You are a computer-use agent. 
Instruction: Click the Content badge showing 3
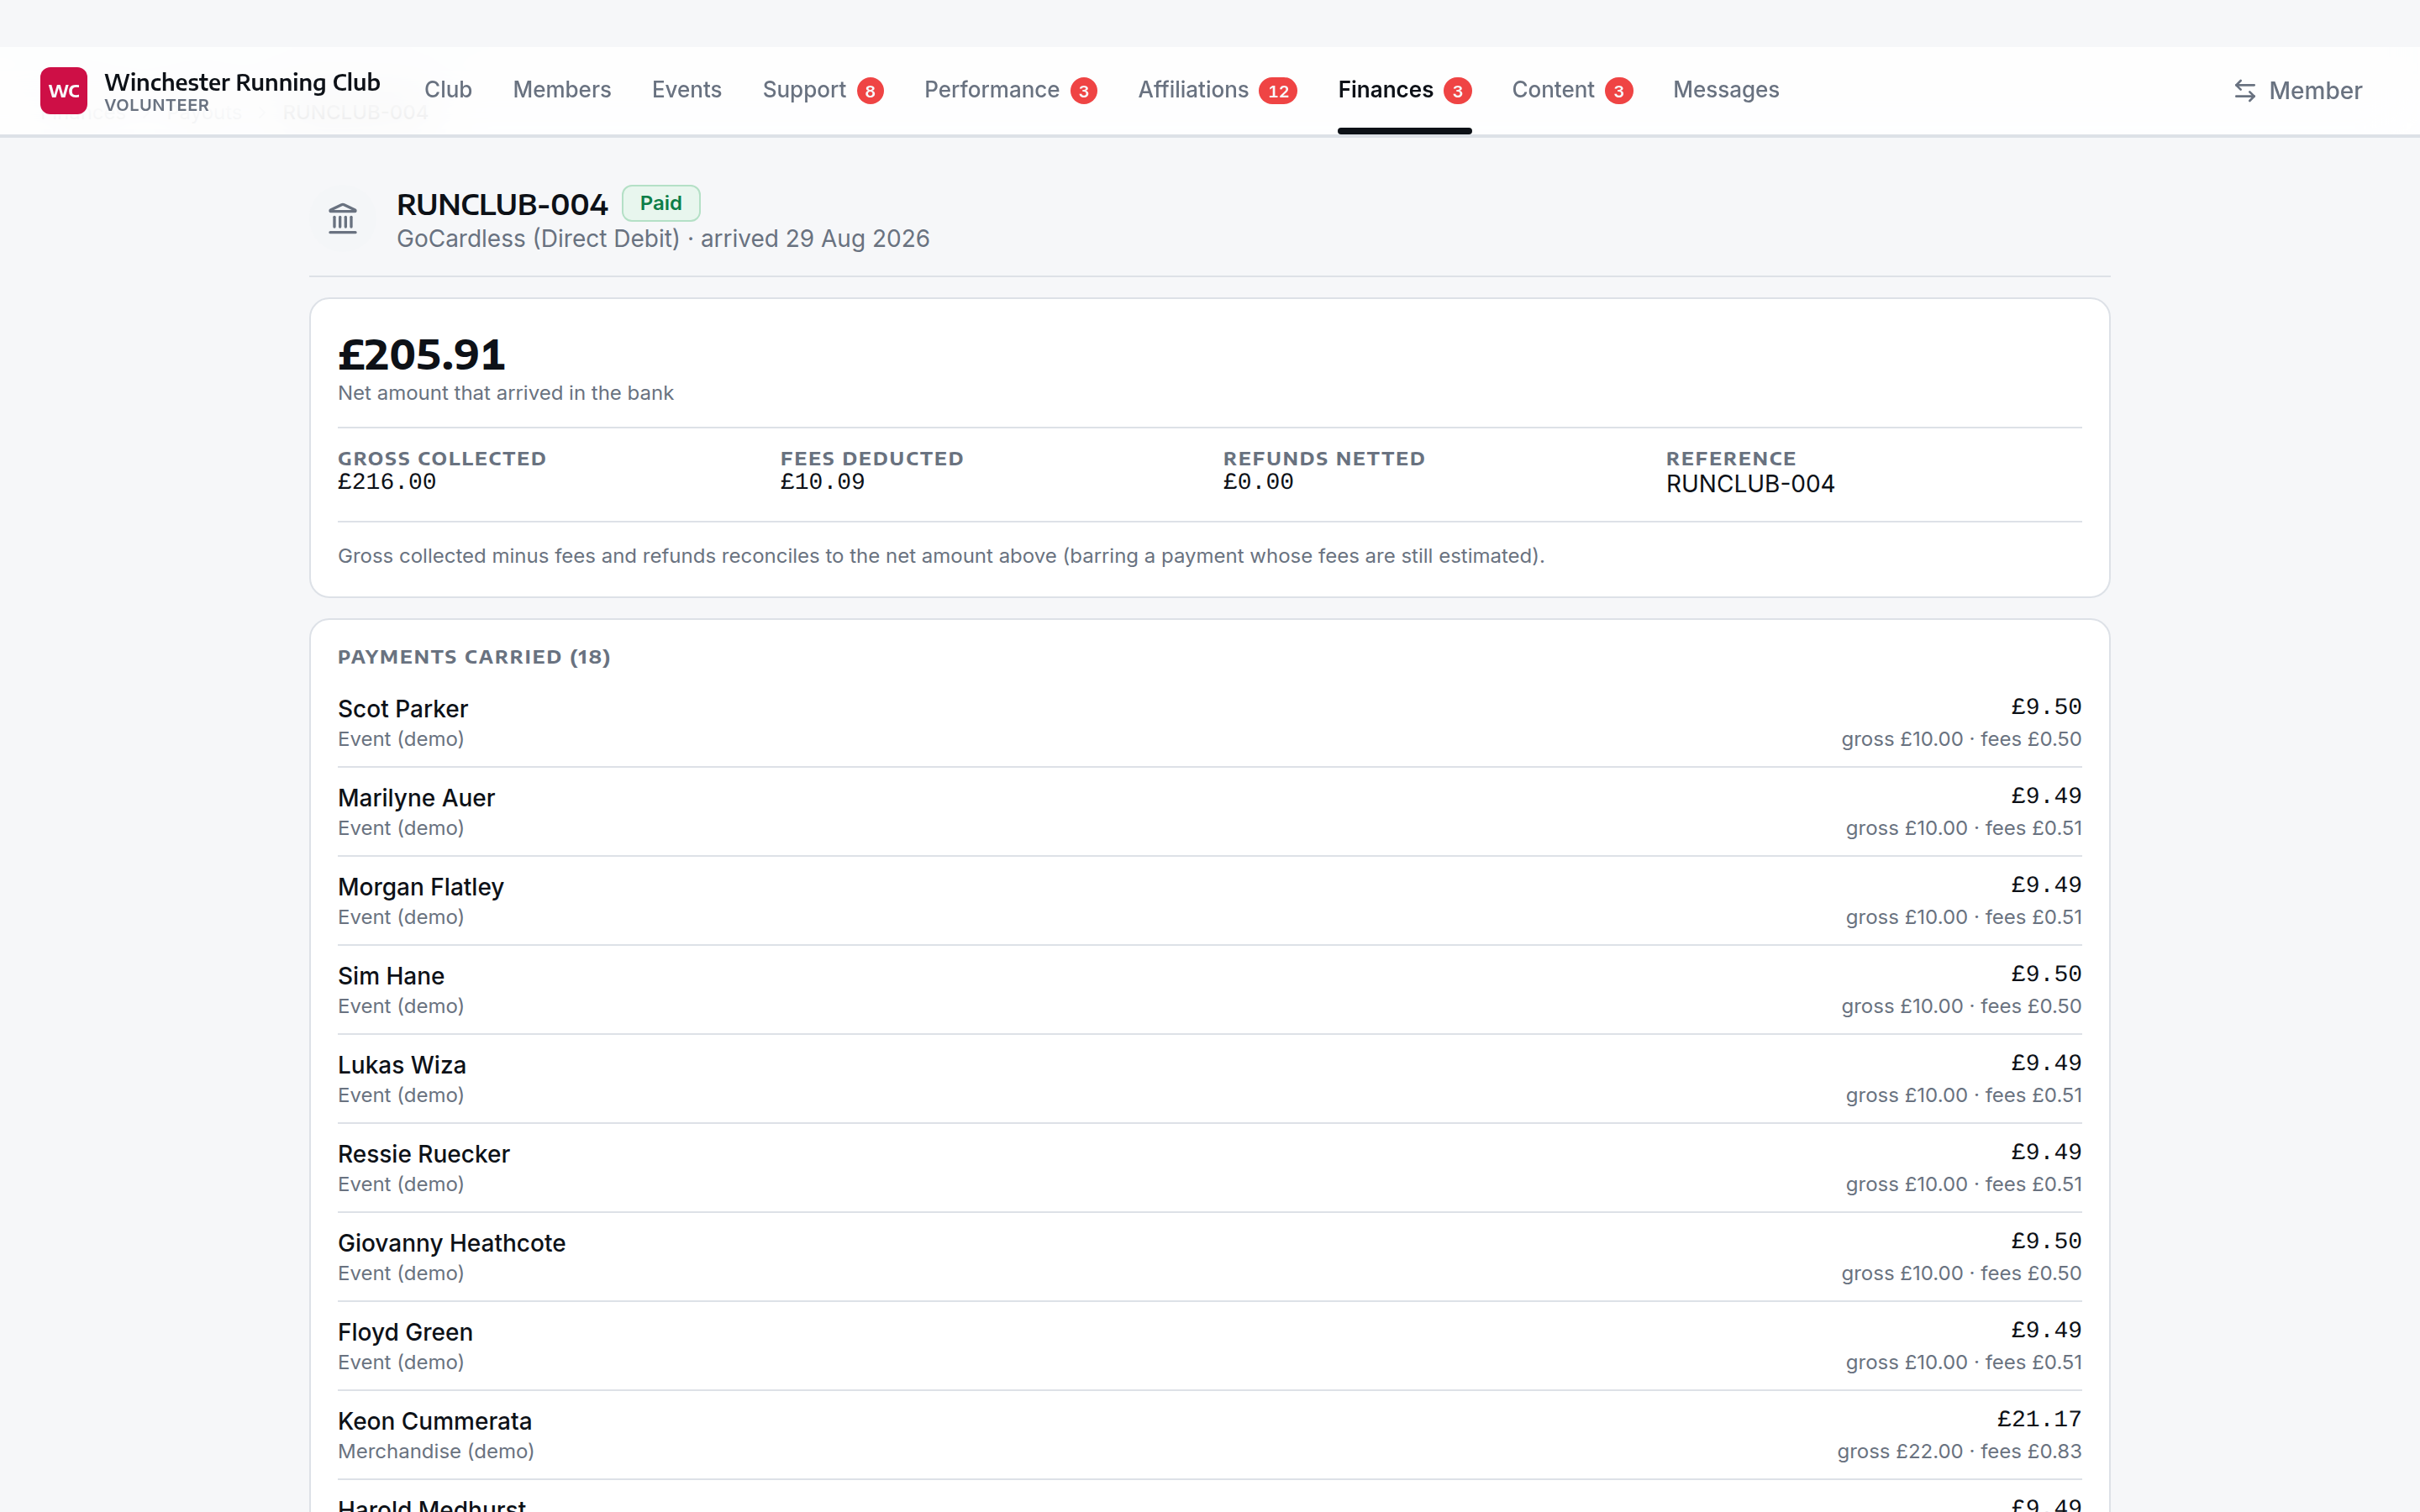click(1618, 91)
